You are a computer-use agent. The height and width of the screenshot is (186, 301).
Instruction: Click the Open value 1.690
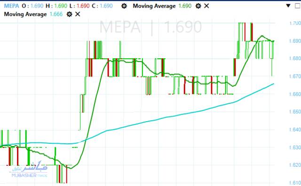point(37,6)
